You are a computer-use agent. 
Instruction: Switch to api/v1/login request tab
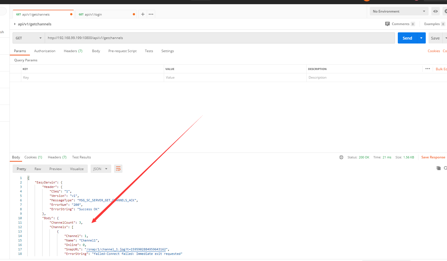[x=105, y=14]
